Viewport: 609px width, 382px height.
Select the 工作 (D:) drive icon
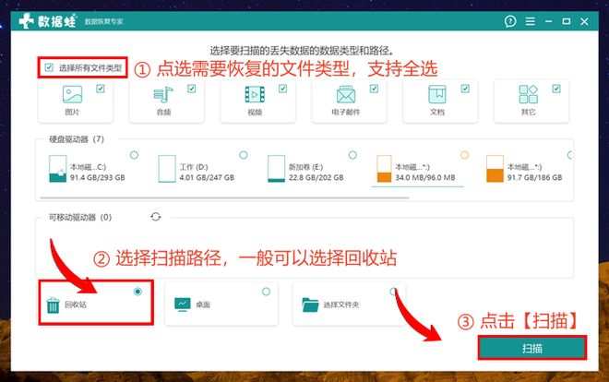coord(167,169)
